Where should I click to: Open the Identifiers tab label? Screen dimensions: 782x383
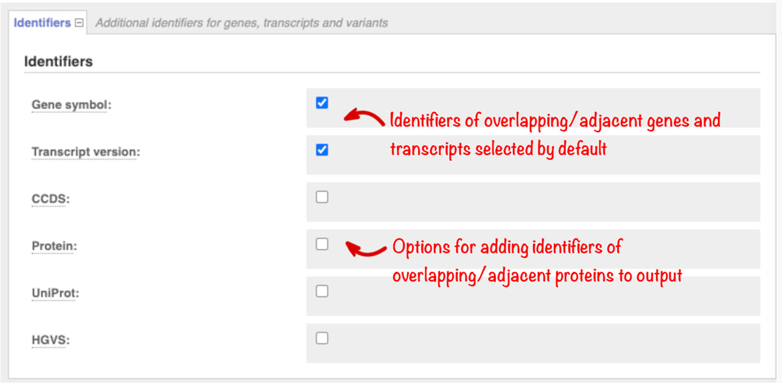tap(42, 23)
